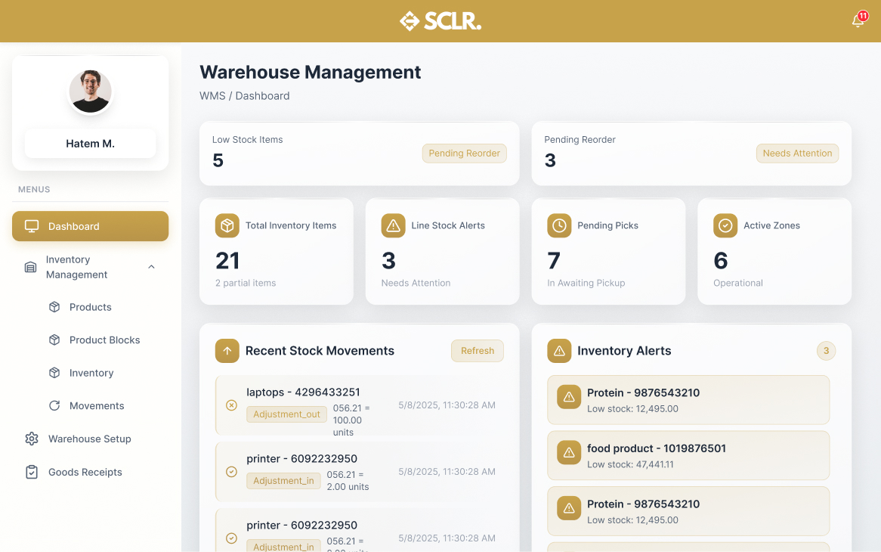This screenshot has width=881, height=552.
Task: Click the Adjustment_in tag for printer movement
Action: pos(283,480)
